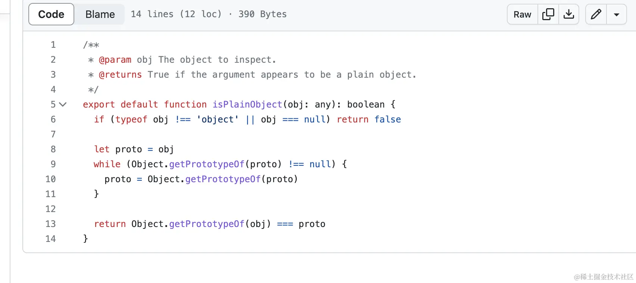
Task: Click the isPlainObject function name
Action: click(247, 105)
